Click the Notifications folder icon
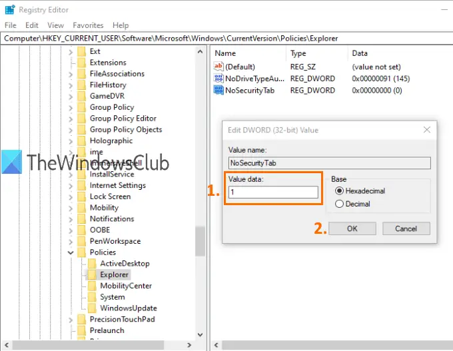Image resolution: width=453 pixels, height=351 pixels. point(82,218)
